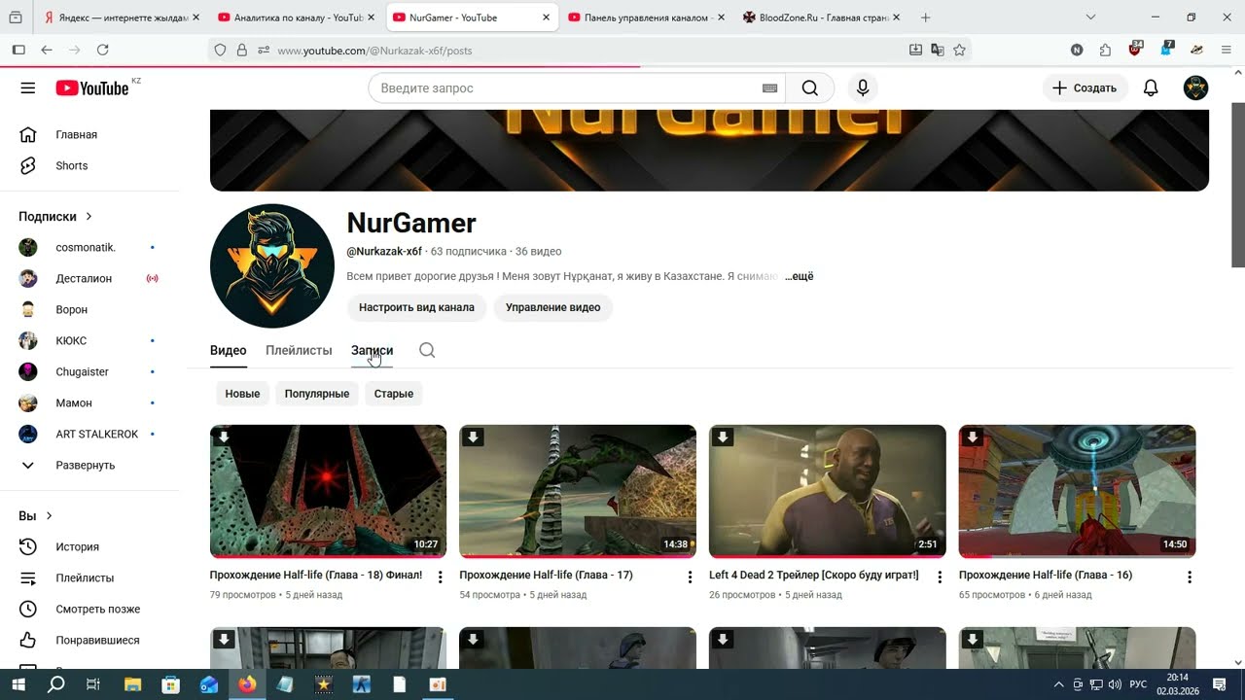Switch to the Яндекс browser tab

[x=121, y=17]
